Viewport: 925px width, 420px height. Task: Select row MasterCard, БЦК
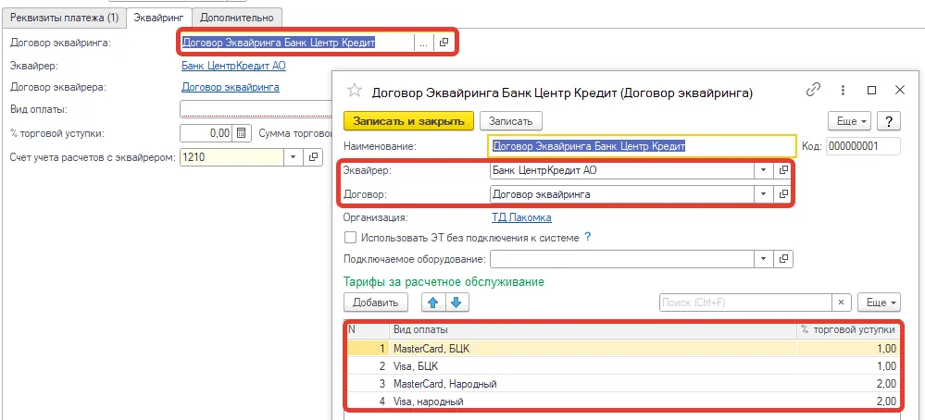pyautogui.click(x=623, y=349)
